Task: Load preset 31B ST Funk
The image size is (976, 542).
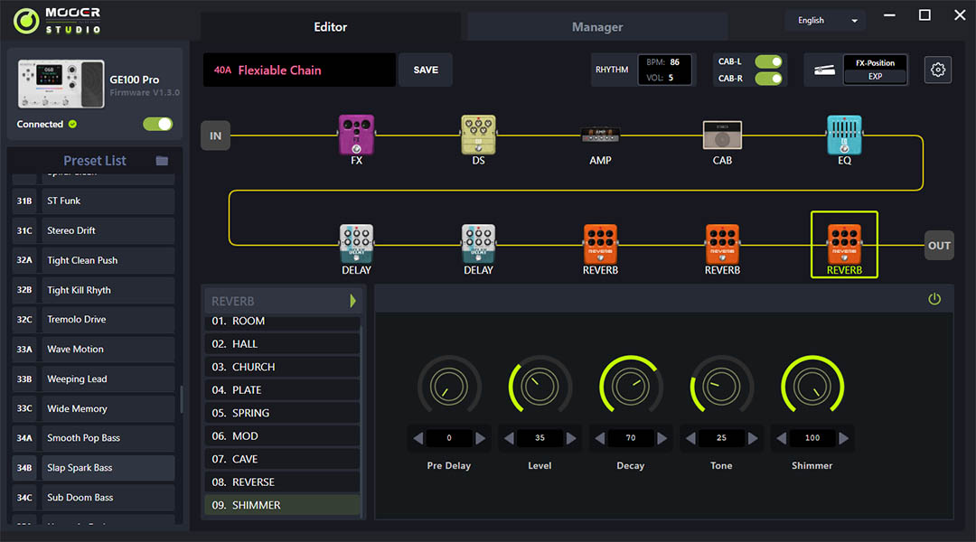Action: point(93,201)
